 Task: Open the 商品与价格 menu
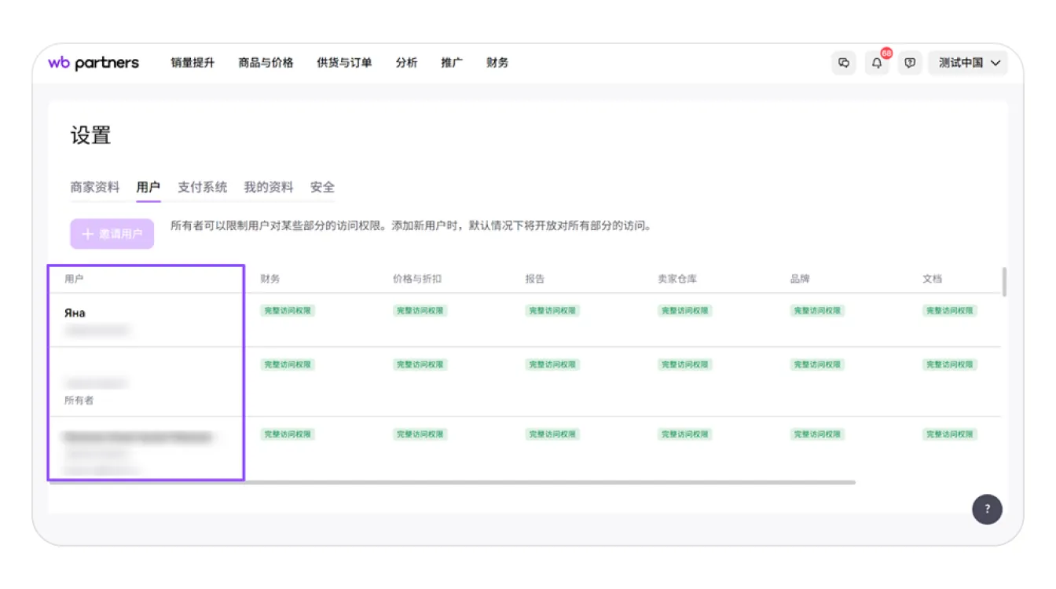coord(266,63)
